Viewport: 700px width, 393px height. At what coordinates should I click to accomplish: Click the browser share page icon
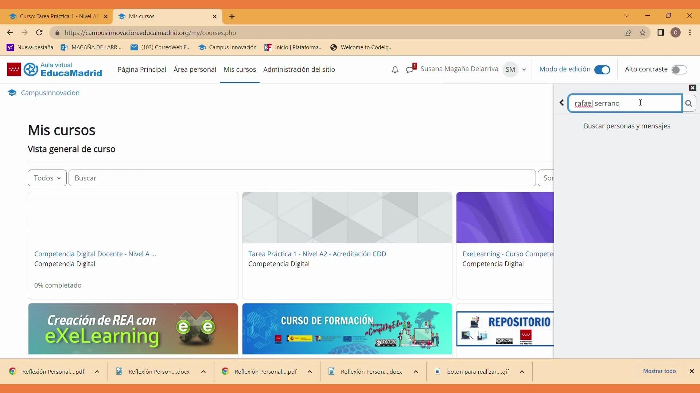(628, 33)
